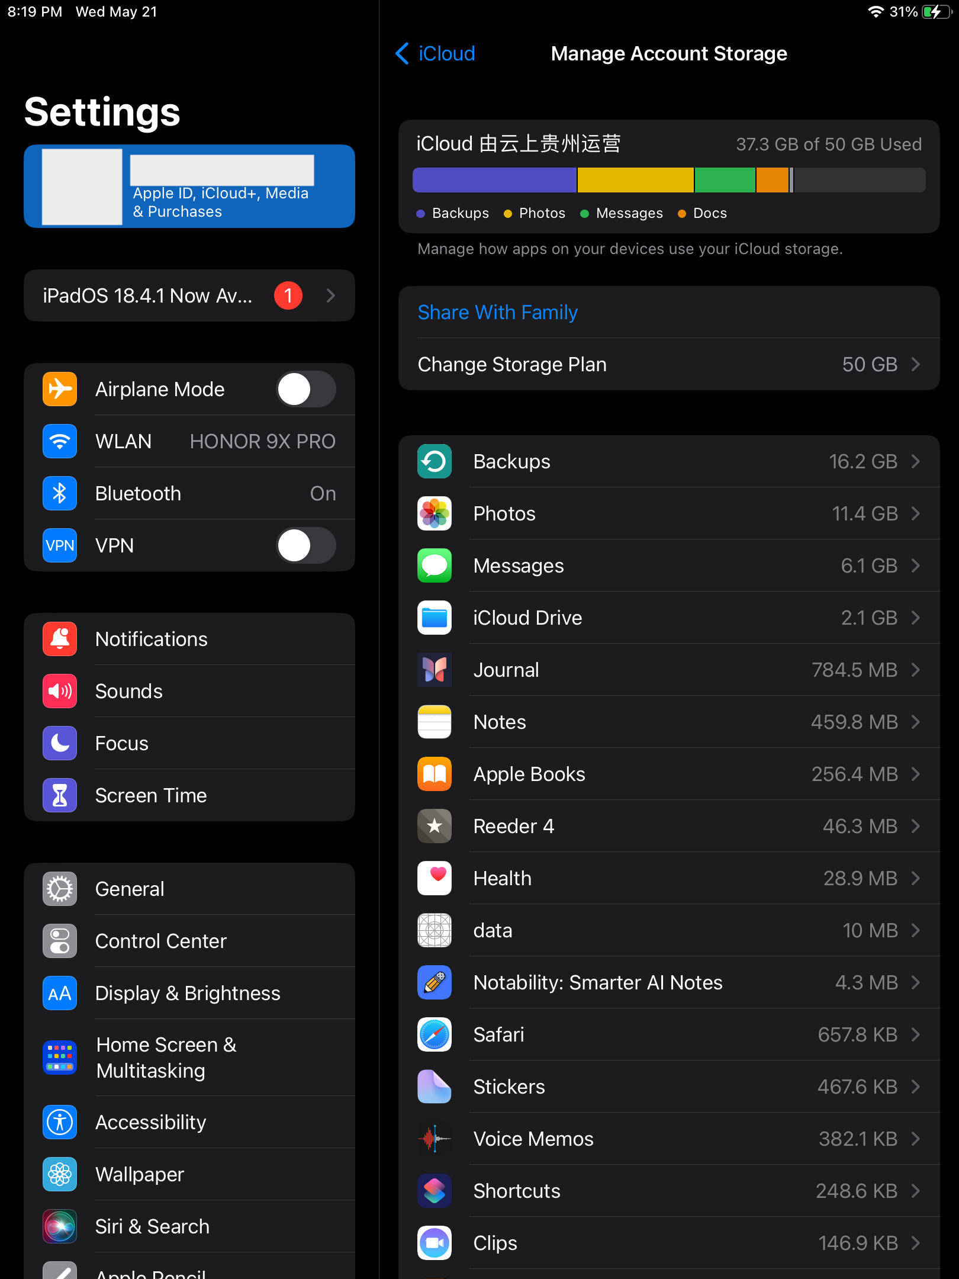This screenshot has width=959, height=1279.
Task: Open the Control Center settings row
Action: pos(189,941)
